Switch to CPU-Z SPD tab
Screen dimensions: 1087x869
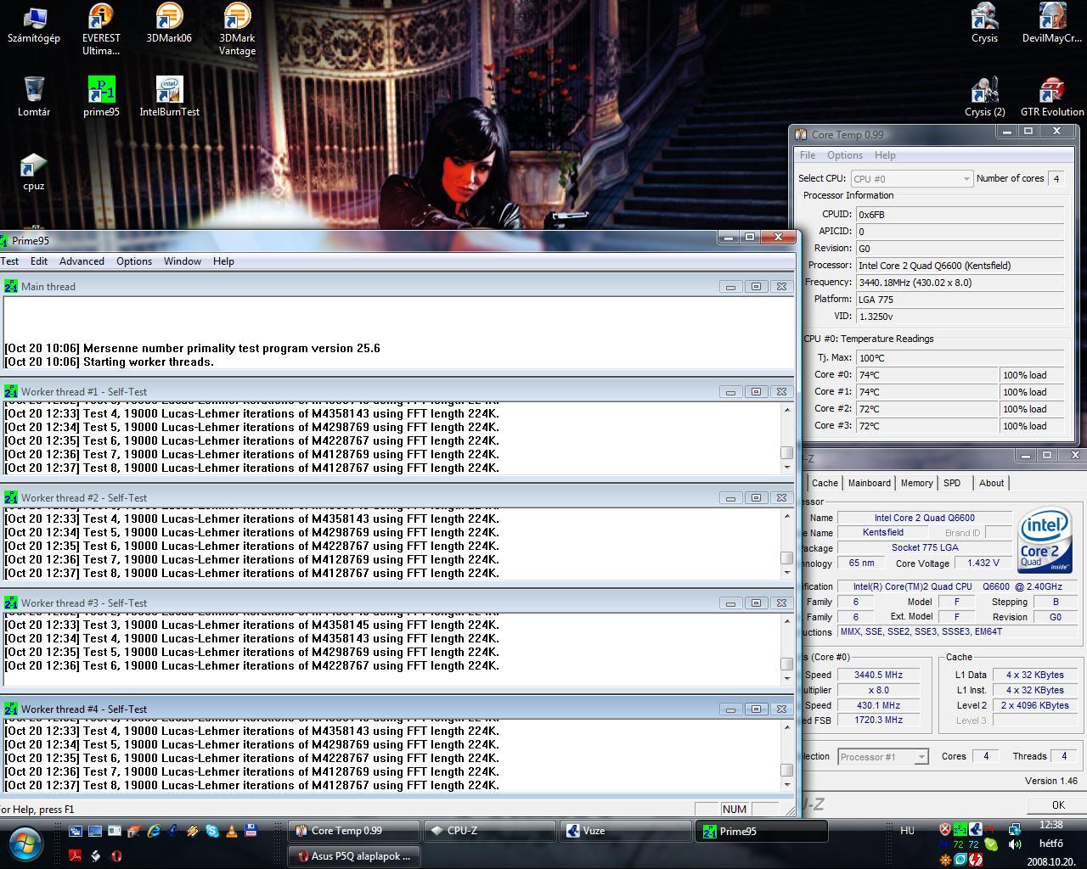pyautogui.click(x=952, y=483)
